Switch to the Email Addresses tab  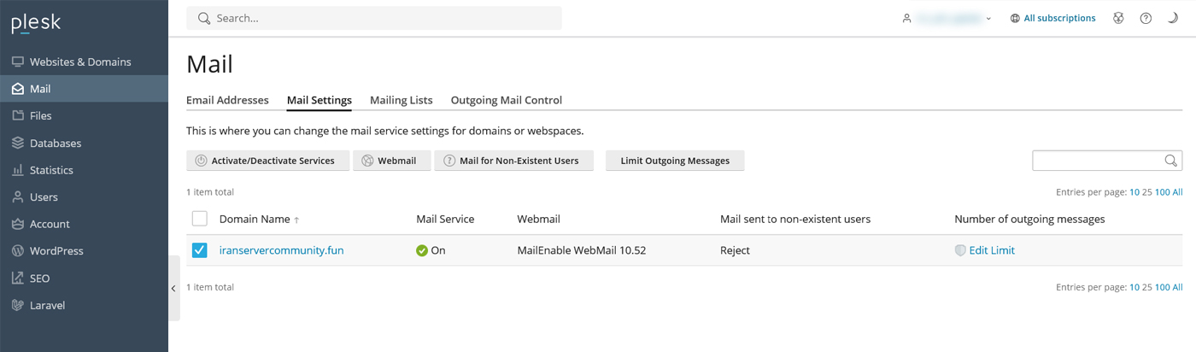pyautogui.click(x=227, y=100)
